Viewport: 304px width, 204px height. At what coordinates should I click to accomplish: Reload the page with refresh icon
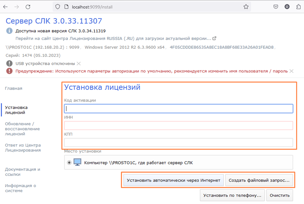28,7
